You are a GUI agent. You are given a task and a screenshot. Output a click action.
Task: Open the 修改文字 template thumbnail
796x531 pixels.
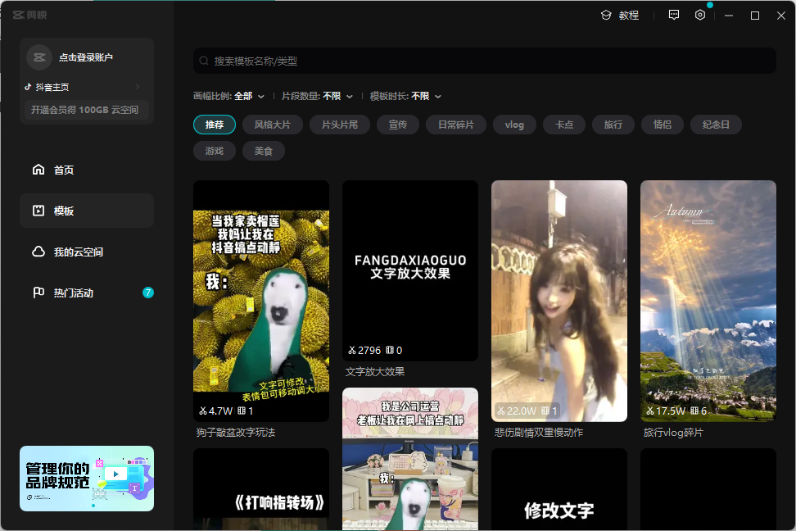click(559, 489)
